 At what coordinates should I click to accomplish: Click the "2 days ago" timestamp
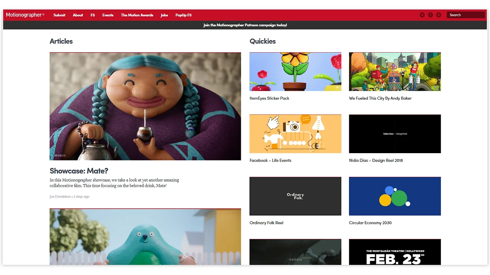coord(82,197)
